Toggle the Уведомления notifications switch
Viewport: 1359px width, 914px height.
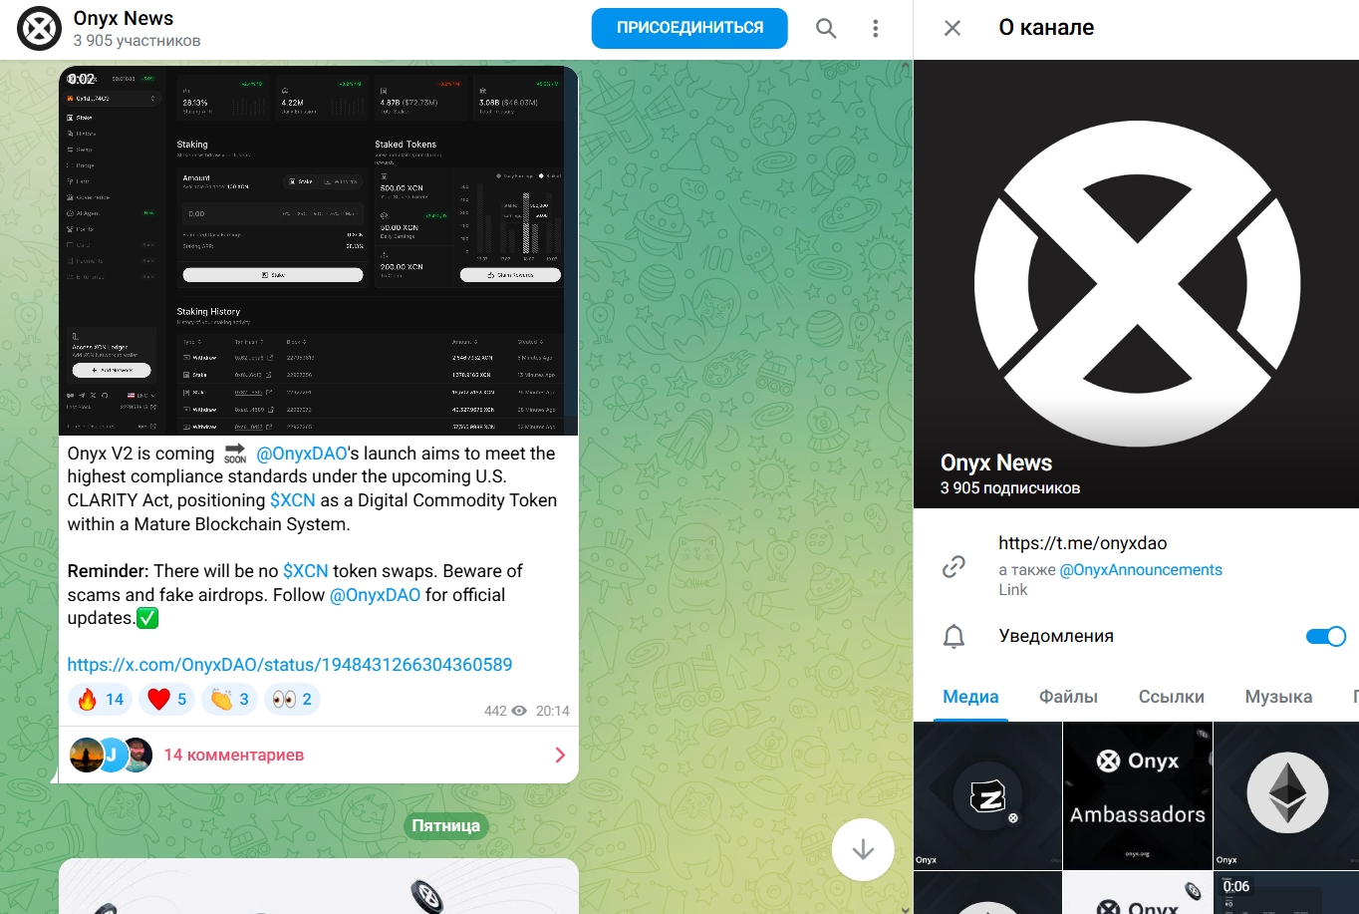coord(1326,636)
